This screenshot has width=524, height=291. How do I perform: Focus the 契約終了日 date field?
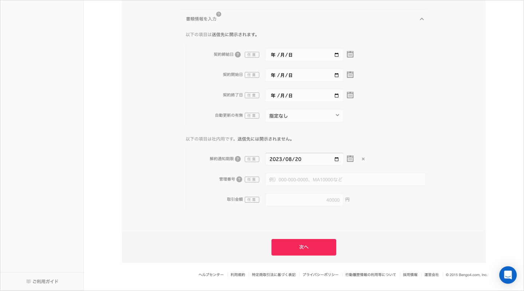pyautogui.click(x=304, y=95)
